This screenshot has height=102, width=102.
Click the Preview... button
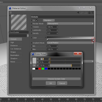pyautogui.click(x=49, y=20)
